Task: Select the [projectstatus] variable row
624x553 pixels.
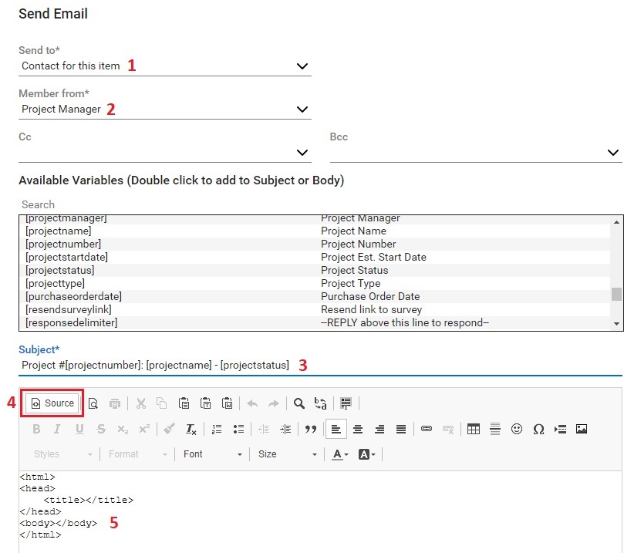Action: pos(315,270)
